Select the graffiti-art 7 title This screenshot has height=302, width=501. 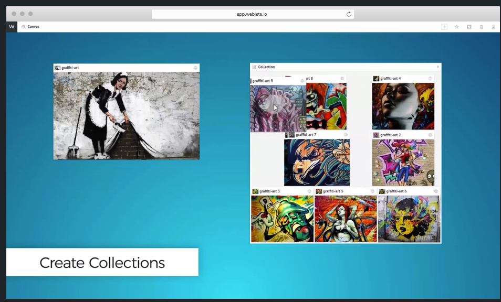pos(306,135)
